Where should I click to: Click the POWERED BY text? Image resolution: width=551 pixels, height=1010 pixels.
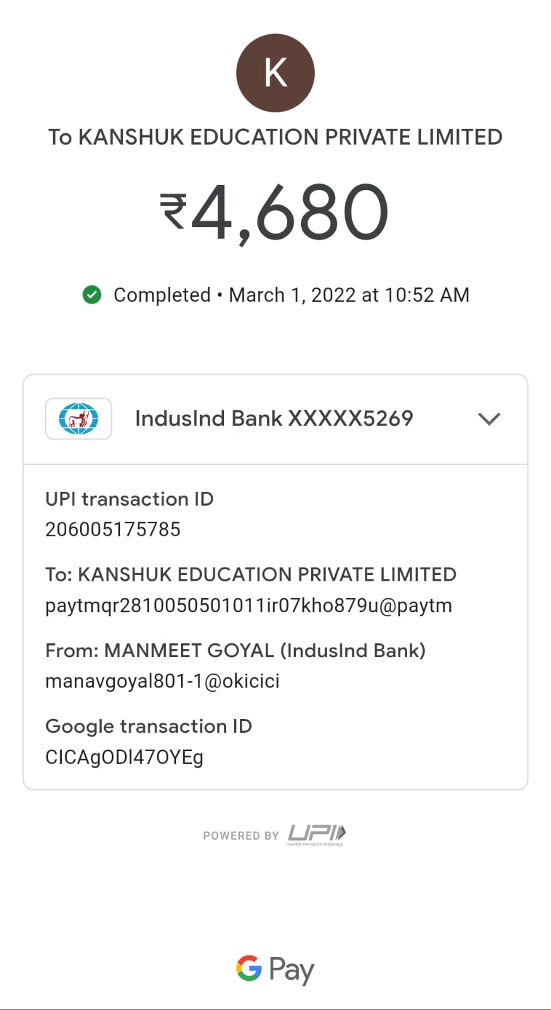(240, 836)
